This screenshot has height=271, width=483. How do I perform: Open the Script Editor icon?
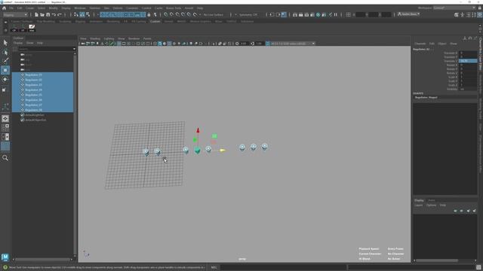tap(478, 267)
